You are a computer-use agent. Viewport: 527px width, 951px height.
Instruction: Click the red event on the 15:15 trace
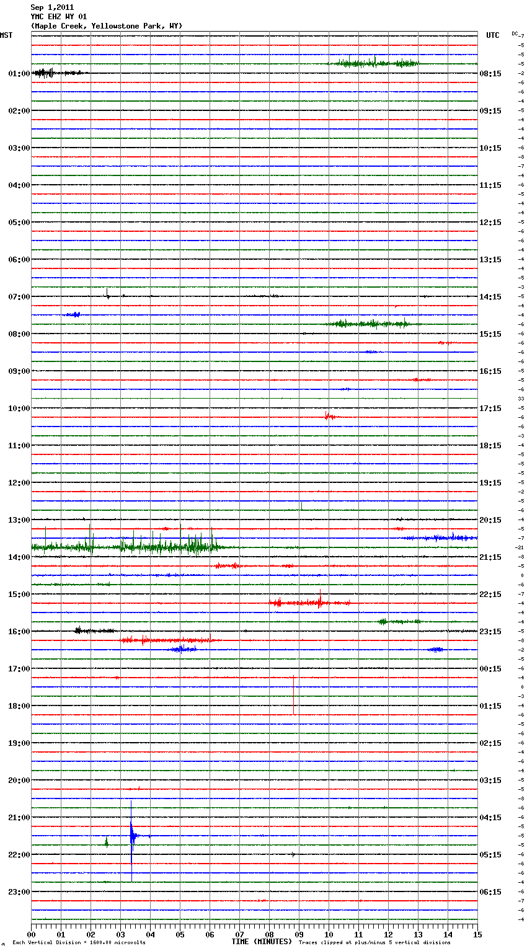click(x=310, y=601)
